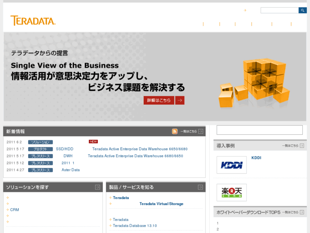Viewport: 310px width, 233px height.
Task: Click the orange arrow bullet beside CRM
Action: [x=8, y=209]
